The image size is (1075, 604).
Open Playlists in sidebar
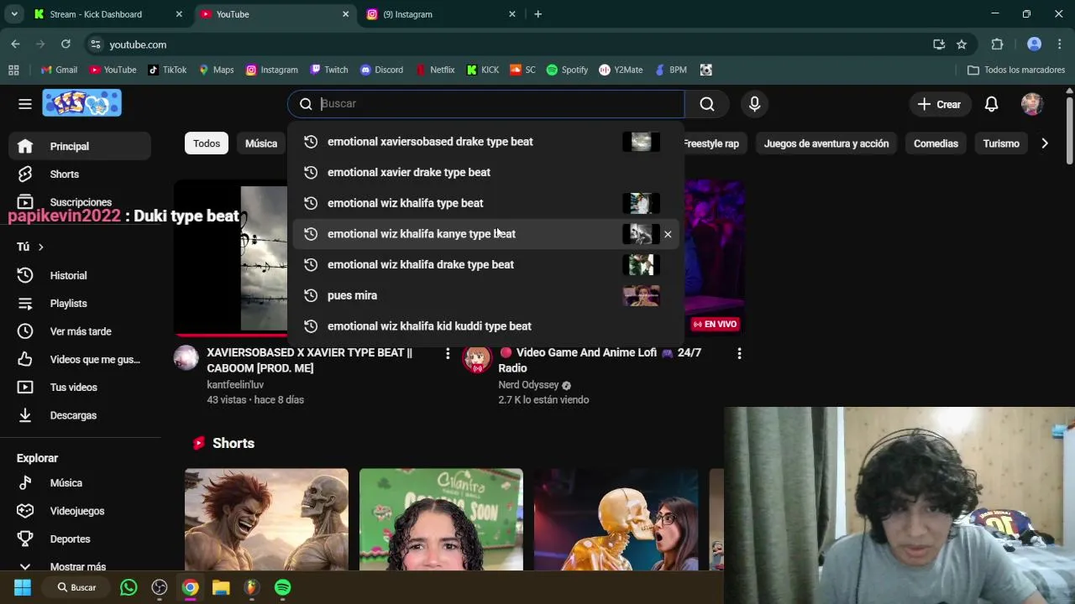click(x=80, y=304)
